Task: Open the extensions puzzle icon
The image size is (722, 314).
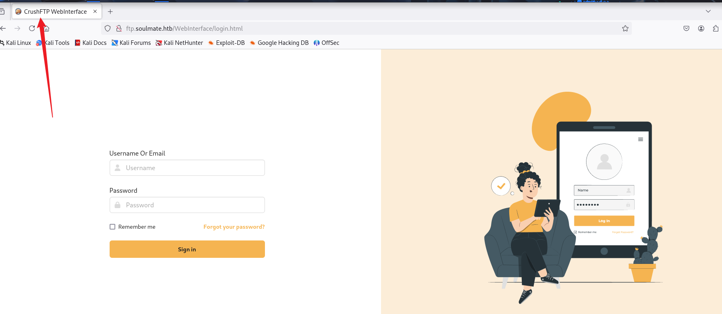Action: tap(716, 28)
